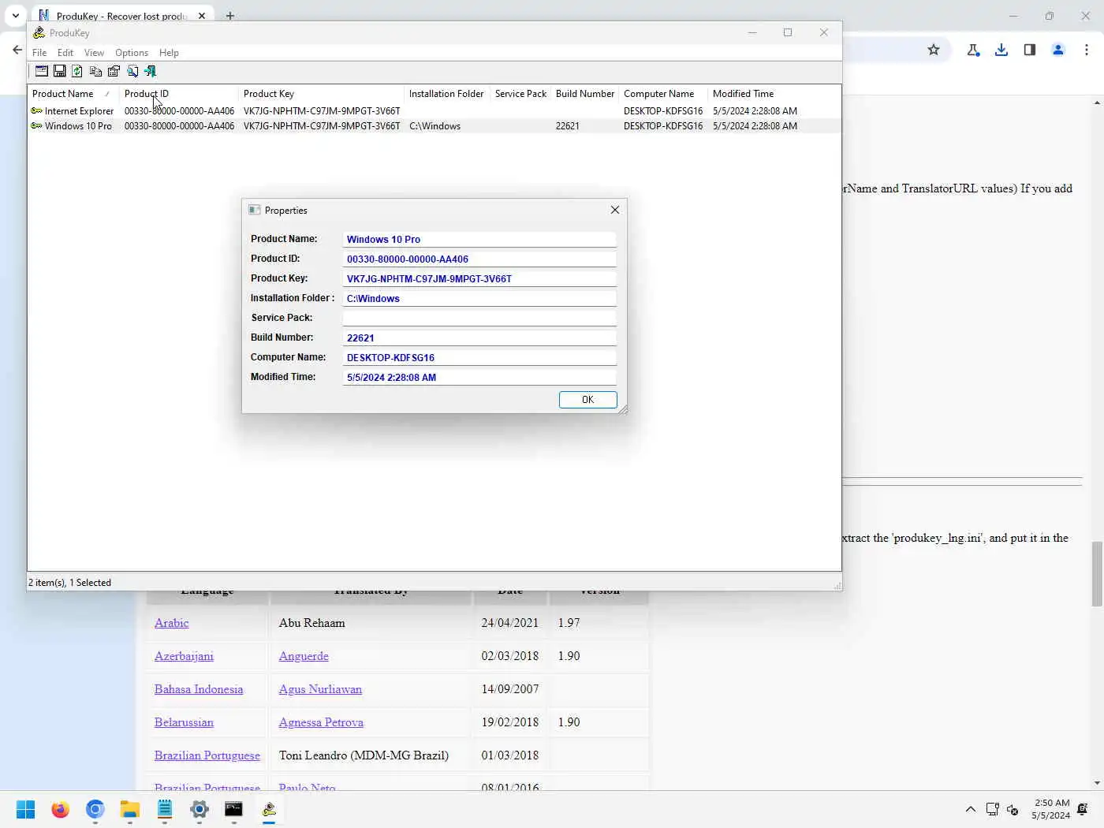Image resolution: width=1104 pixels, height=828 pixels.
Task: Click the Product Key field in Properties
Action: tap(479, 278)
